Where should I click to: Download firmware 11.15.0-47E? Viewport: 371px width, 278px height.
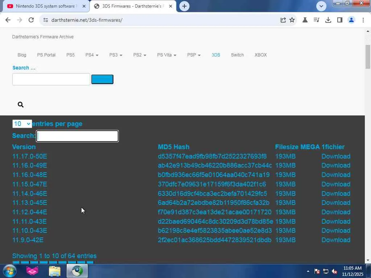click(x=336, y=184)
